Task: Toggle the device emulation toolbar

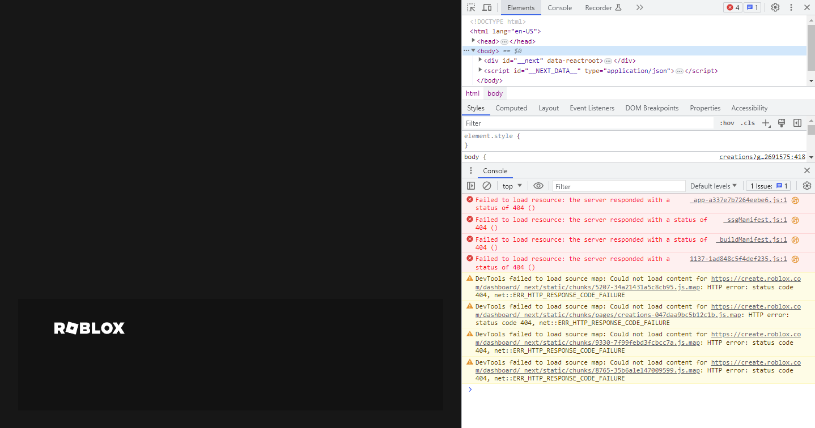Action: 487,7
